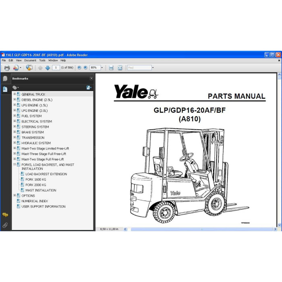Image resolution: width=282 pixels, height=282 pixels.
Task: Open the Window menu
Action: tap(53, 60)
